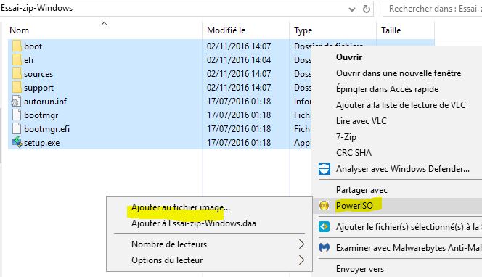The width and height of the screenshot is (482, 277).
Task: Sort by the Nom column header
Action: coord(19,30)
